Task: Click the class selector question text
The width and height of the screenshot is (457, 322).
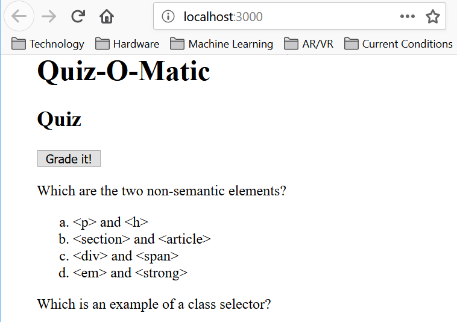Action: 154,304
